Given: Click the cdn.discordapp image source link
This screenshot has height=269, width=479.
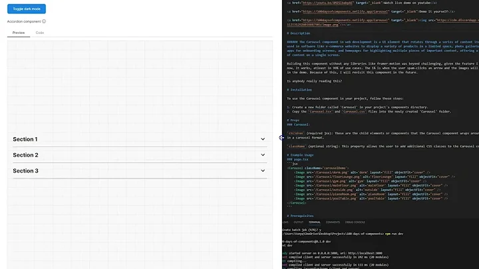Looking at the screenshot, I should (x=458, y=20).
